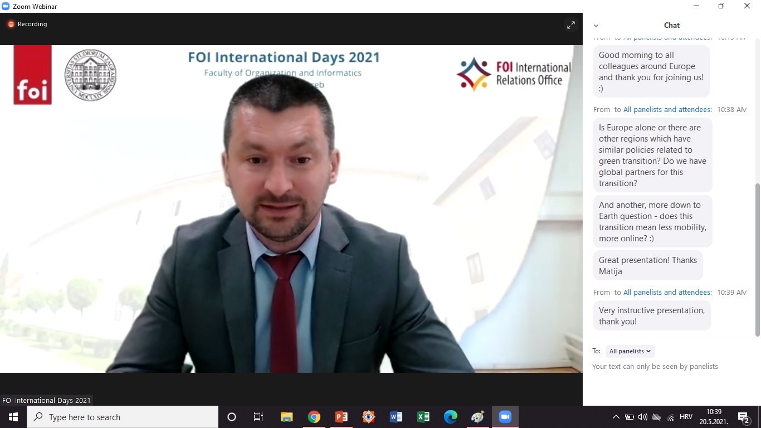The height and width of the screenshot is (428, 761).
Task: Enter full screen with the expand arrows icon
Action: pyautogui.click(x=570, y=25)
